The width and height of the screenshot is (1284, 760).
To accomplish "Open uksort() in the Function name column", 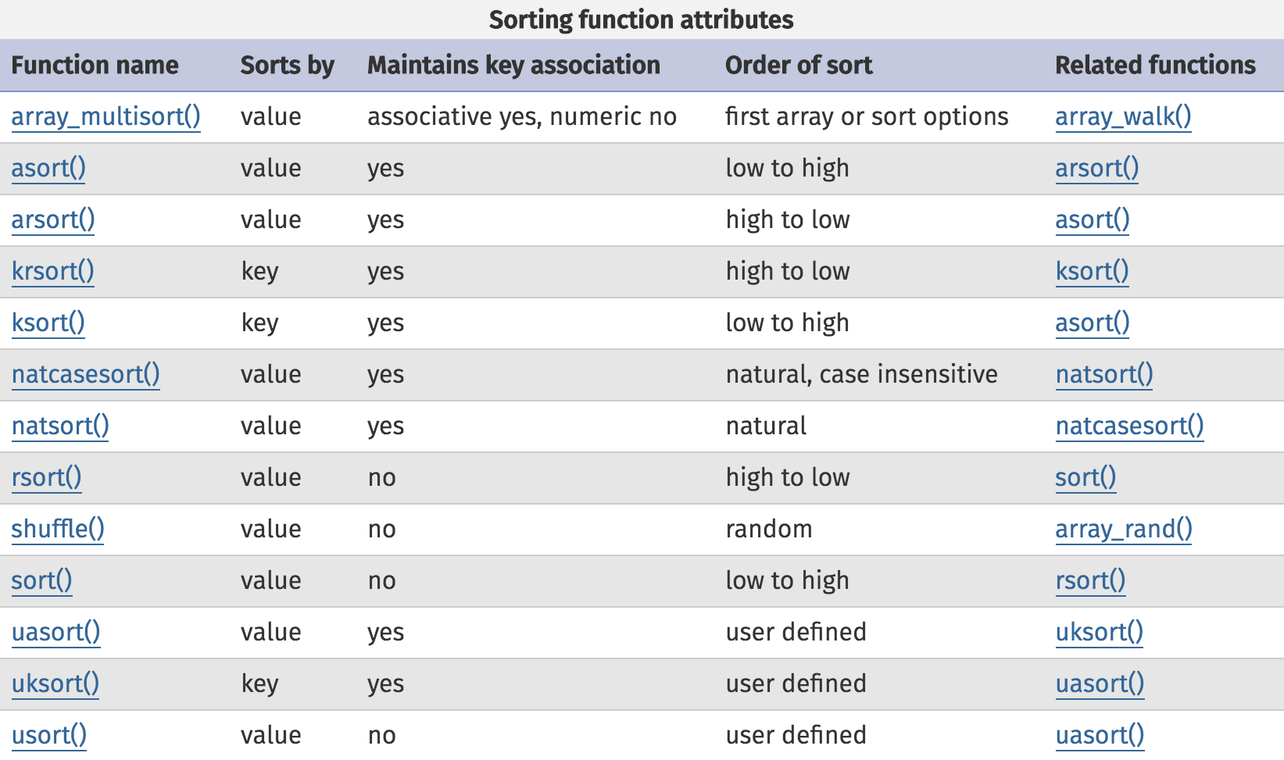I will (x=55, y=683).
